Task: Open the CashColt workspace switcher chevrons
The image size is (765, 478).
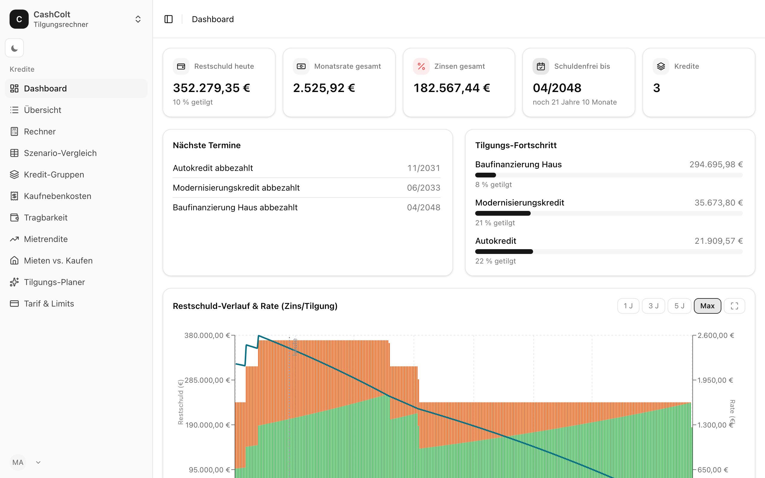Action: 138,19
